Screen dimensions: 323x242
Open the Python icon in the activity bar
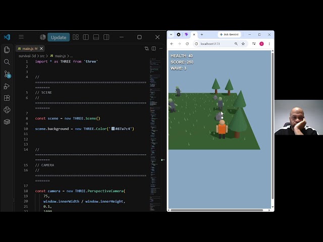tap(7, 110)
